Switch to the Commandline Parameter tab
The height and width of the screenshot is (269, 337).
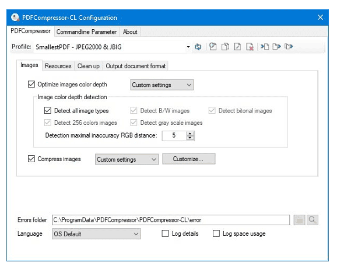[86, 32]
